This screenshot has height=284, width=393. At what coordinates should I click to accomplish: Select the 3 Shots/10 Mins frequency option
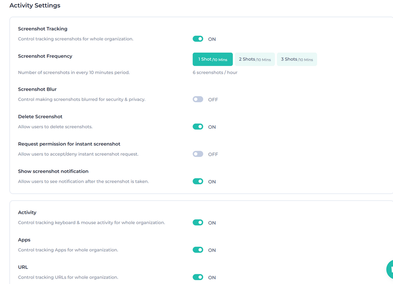297,59
